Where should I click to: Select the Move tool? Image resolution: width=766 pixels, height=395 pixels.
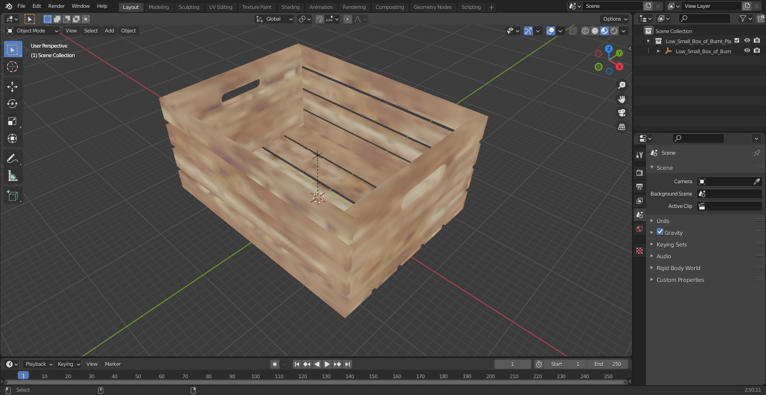coord(12,86)
